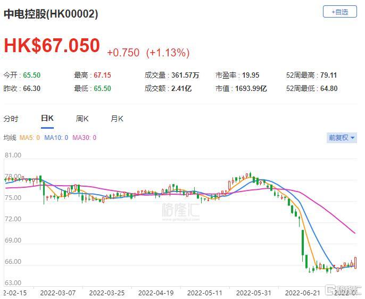Screen dimensions: 365x299
Task: Click the 昨收 value 66.30
Action: click(x=32, y=88)
